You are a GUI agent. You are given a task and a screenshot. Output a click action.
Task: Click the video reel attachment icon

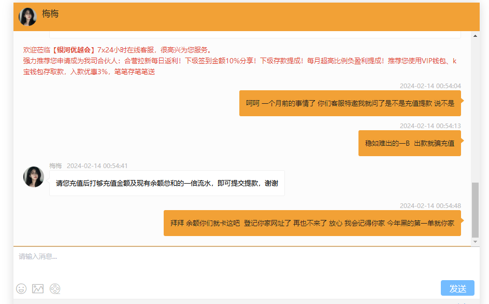pos(55,288)
